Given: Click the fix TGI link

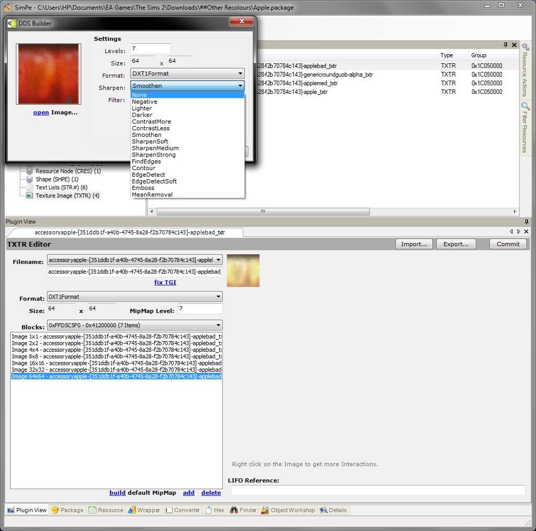Looking at the screenshot, I should [165, 283].
